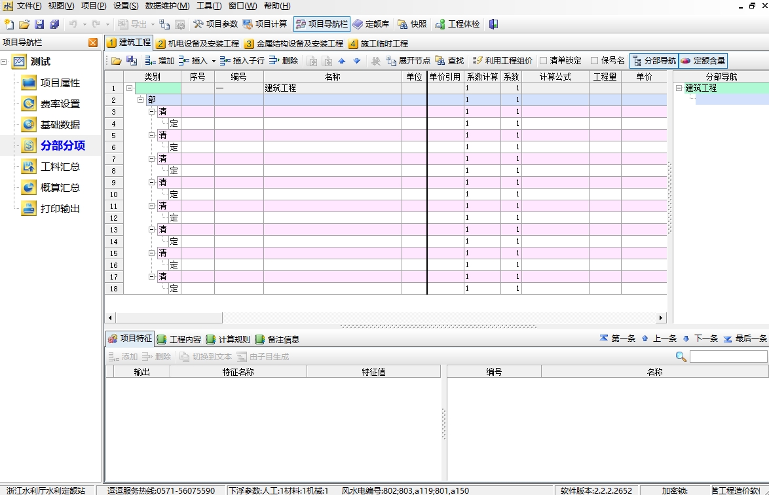Click 删除 in the grid toolbar

[284, 61]
